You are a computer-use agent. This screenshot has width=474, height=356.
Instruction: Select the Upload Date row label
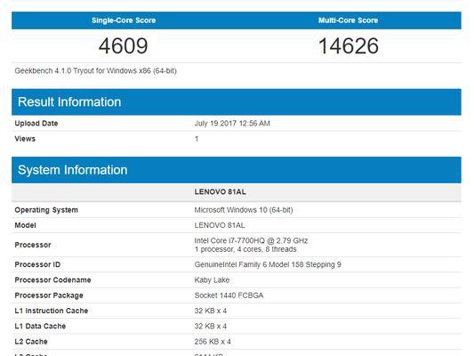36,124
